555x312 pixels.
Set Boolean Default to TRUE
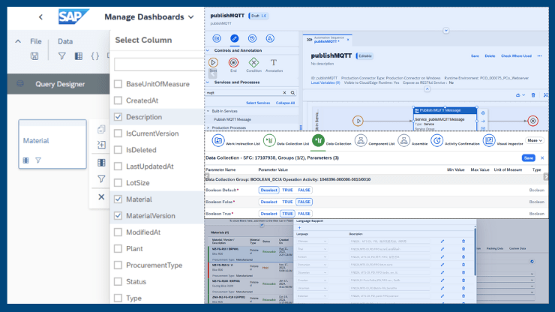[287, 190]
